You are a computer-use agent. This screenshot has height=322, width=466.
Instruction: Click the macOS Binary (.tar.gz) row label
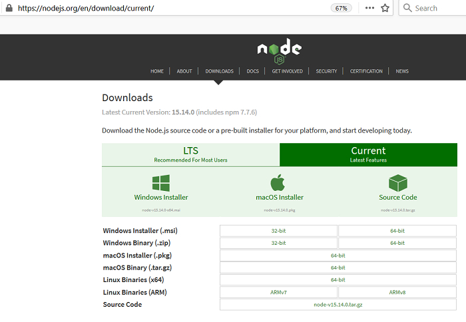point(137,267)
